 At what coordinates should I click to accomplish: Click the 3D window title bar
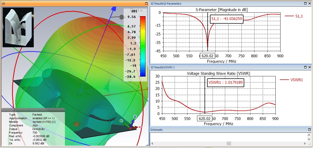pyautogui.click(x=74, y=4)
